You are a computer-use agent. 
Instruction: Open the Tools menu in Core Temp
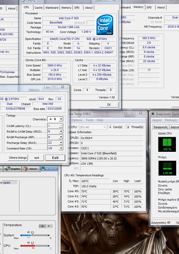pyautogui.click(x=89, y=120)
